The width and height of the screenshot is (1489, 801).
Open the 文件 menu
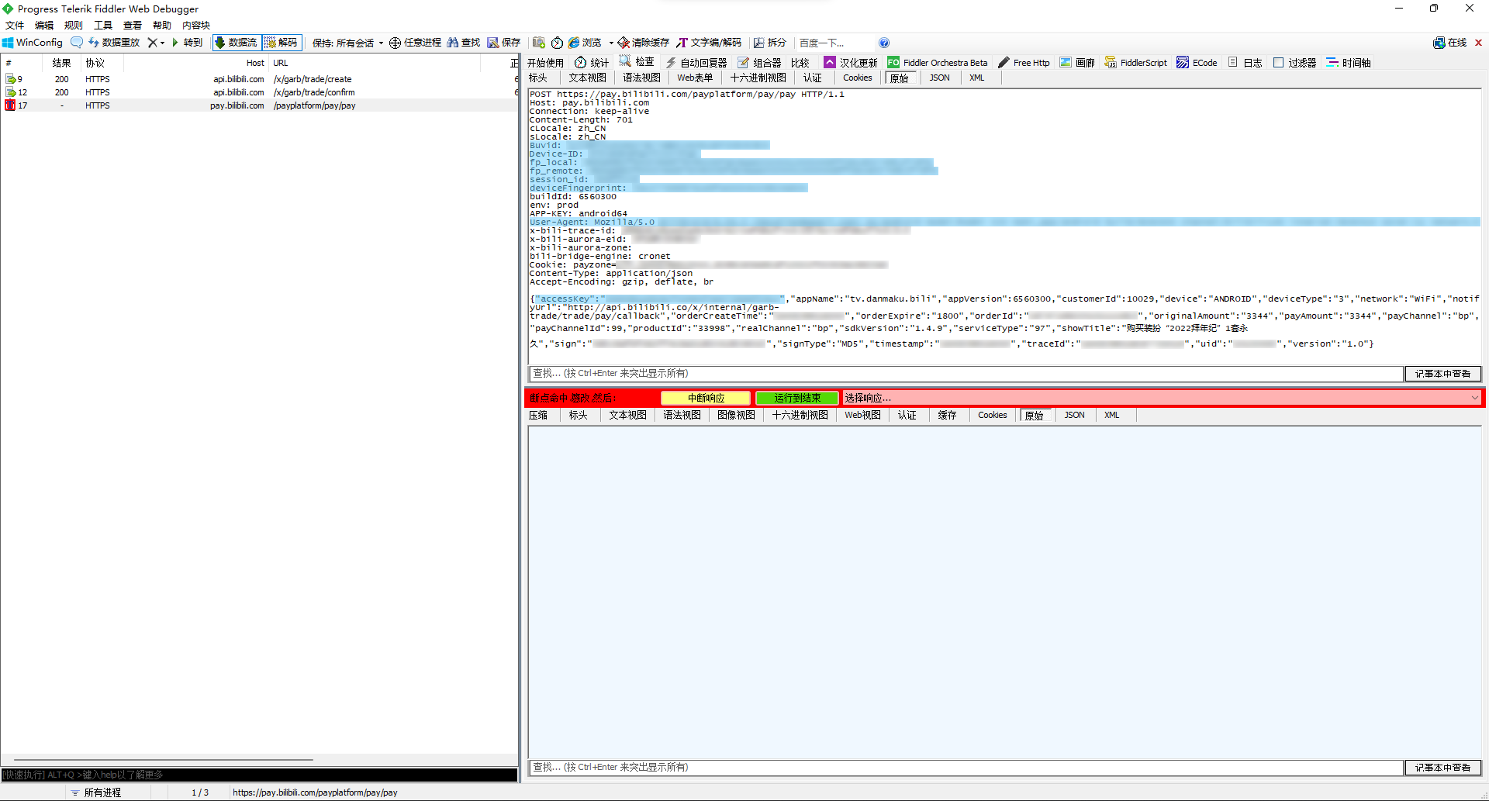coord(15,25)
